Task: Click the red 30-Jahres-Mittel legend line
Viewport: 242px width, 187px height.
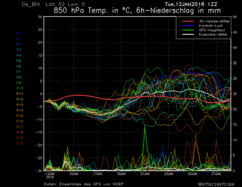Action: coord(188,21)
